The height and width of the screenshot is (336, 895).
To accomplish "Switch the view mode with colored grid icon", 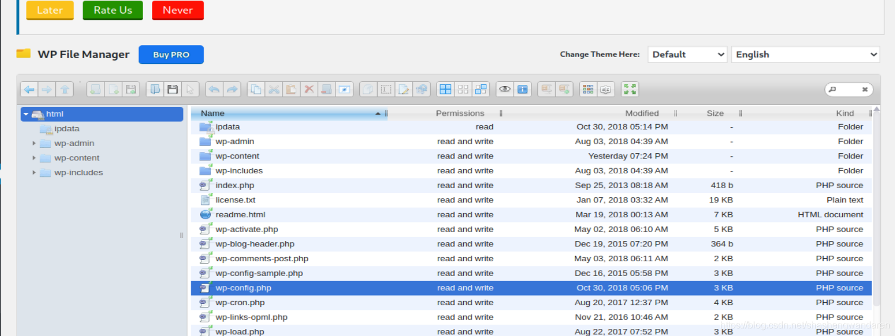I will (588, 90).
